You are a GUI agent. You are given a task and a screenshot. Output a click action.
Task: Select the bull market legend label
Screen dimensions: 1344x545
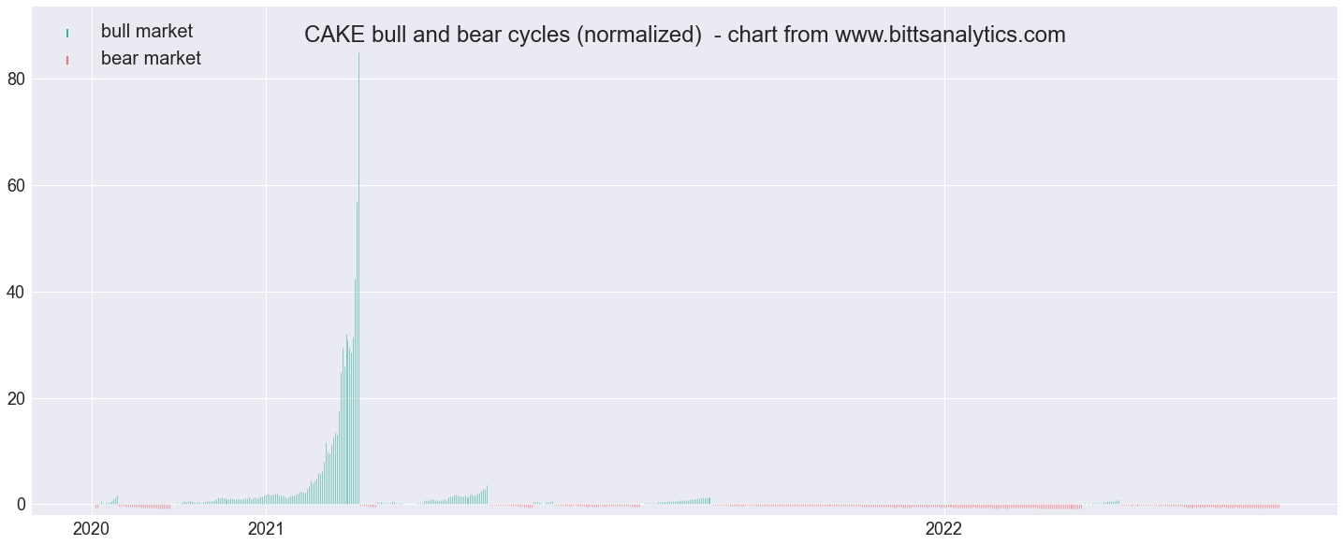[147, 32]
